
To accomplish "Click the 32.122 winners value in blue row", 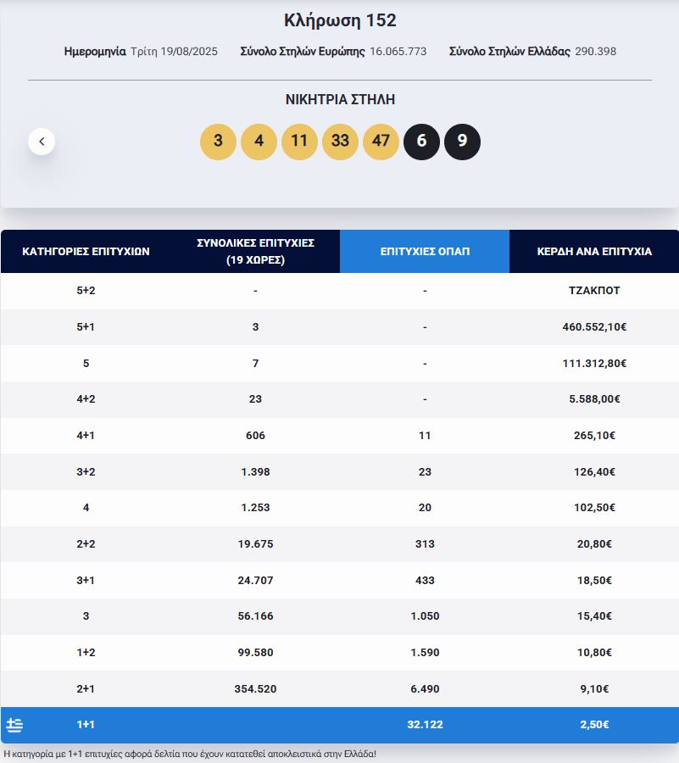I will coord(425,725).
